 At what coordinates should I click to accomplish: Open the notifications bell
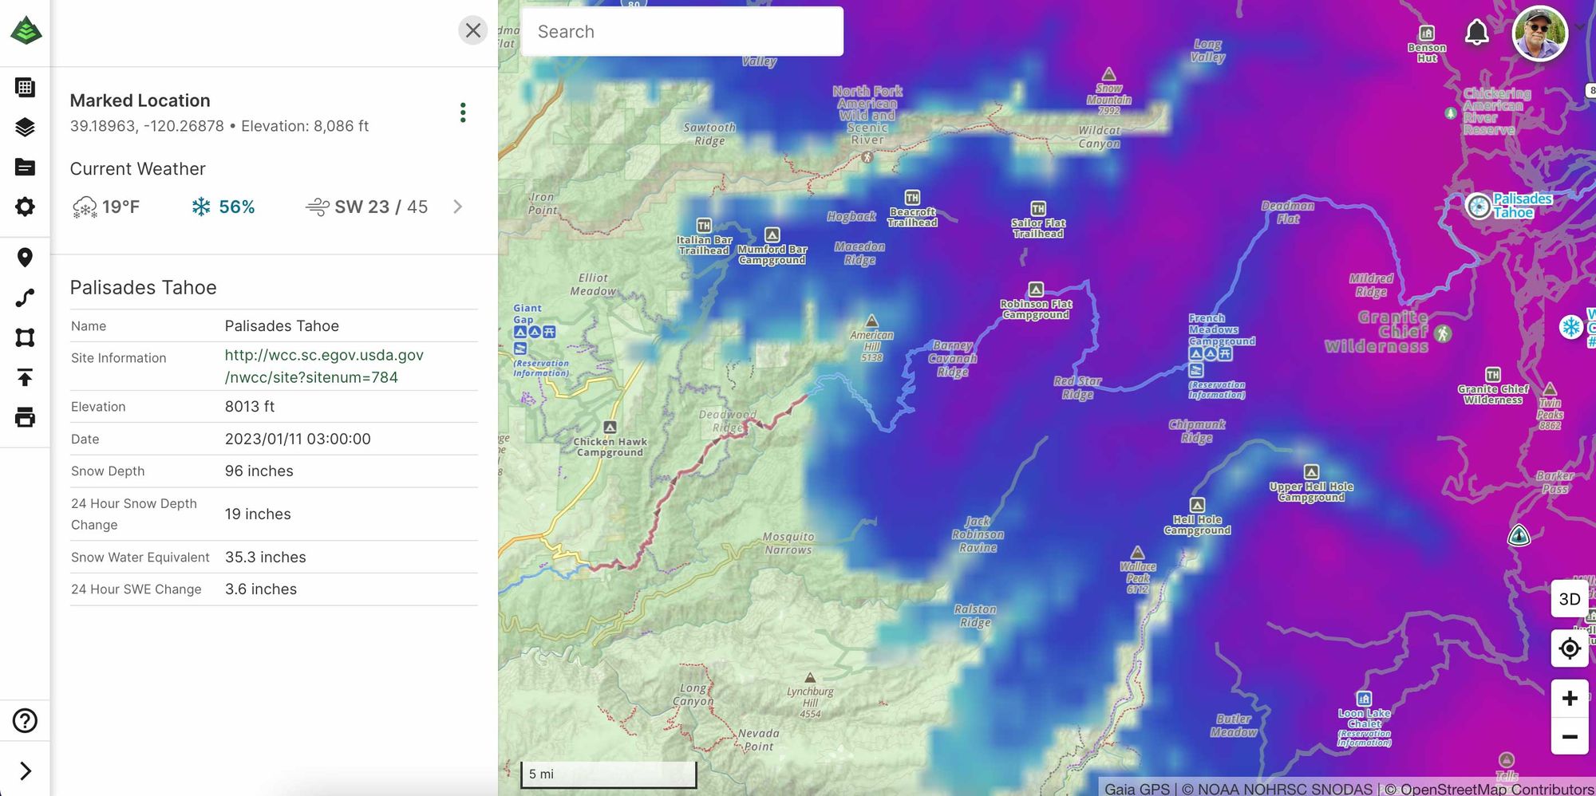click(1477, 32)
